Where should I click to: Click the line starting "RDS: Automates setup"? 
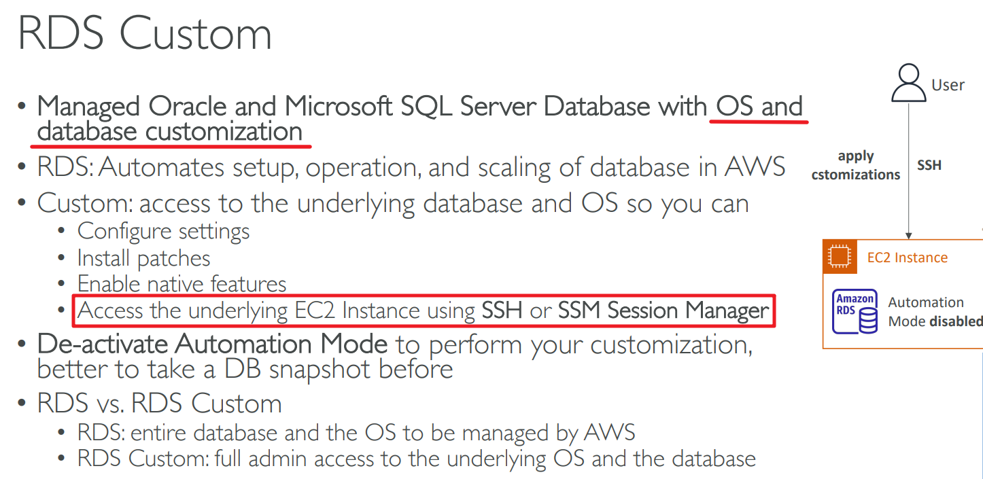point(411,167)
